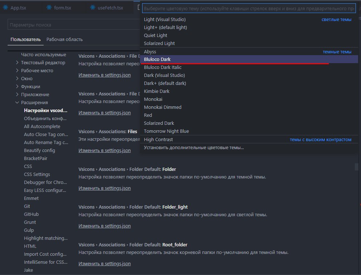Open Debugger for Chrome settings
Screen dimensions: 361x275
[45, 182]
